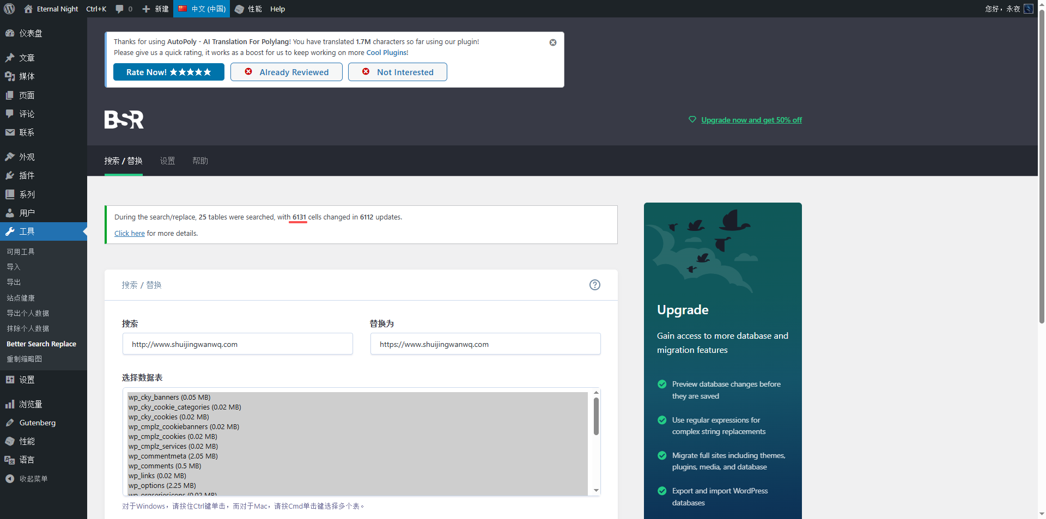Screen dimensions: 1046x519
Task: Click the BSR plugin logo
Action: [x=124, y=120]
